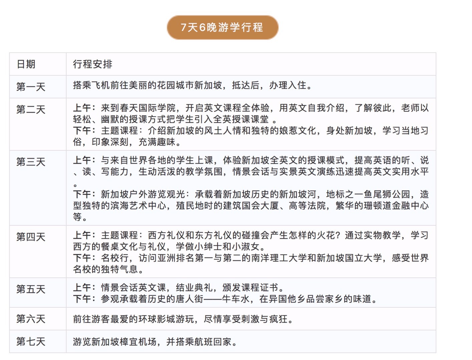Click the 牛车水 Chinatown afternoon line

coord(225,299)
